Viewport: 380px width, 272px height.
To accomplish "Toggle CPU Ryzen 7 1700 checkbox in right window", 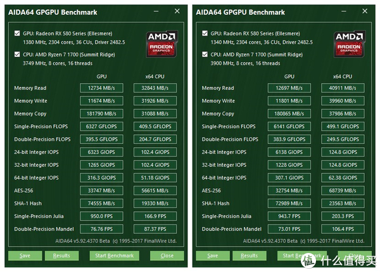I will (205, 55).
